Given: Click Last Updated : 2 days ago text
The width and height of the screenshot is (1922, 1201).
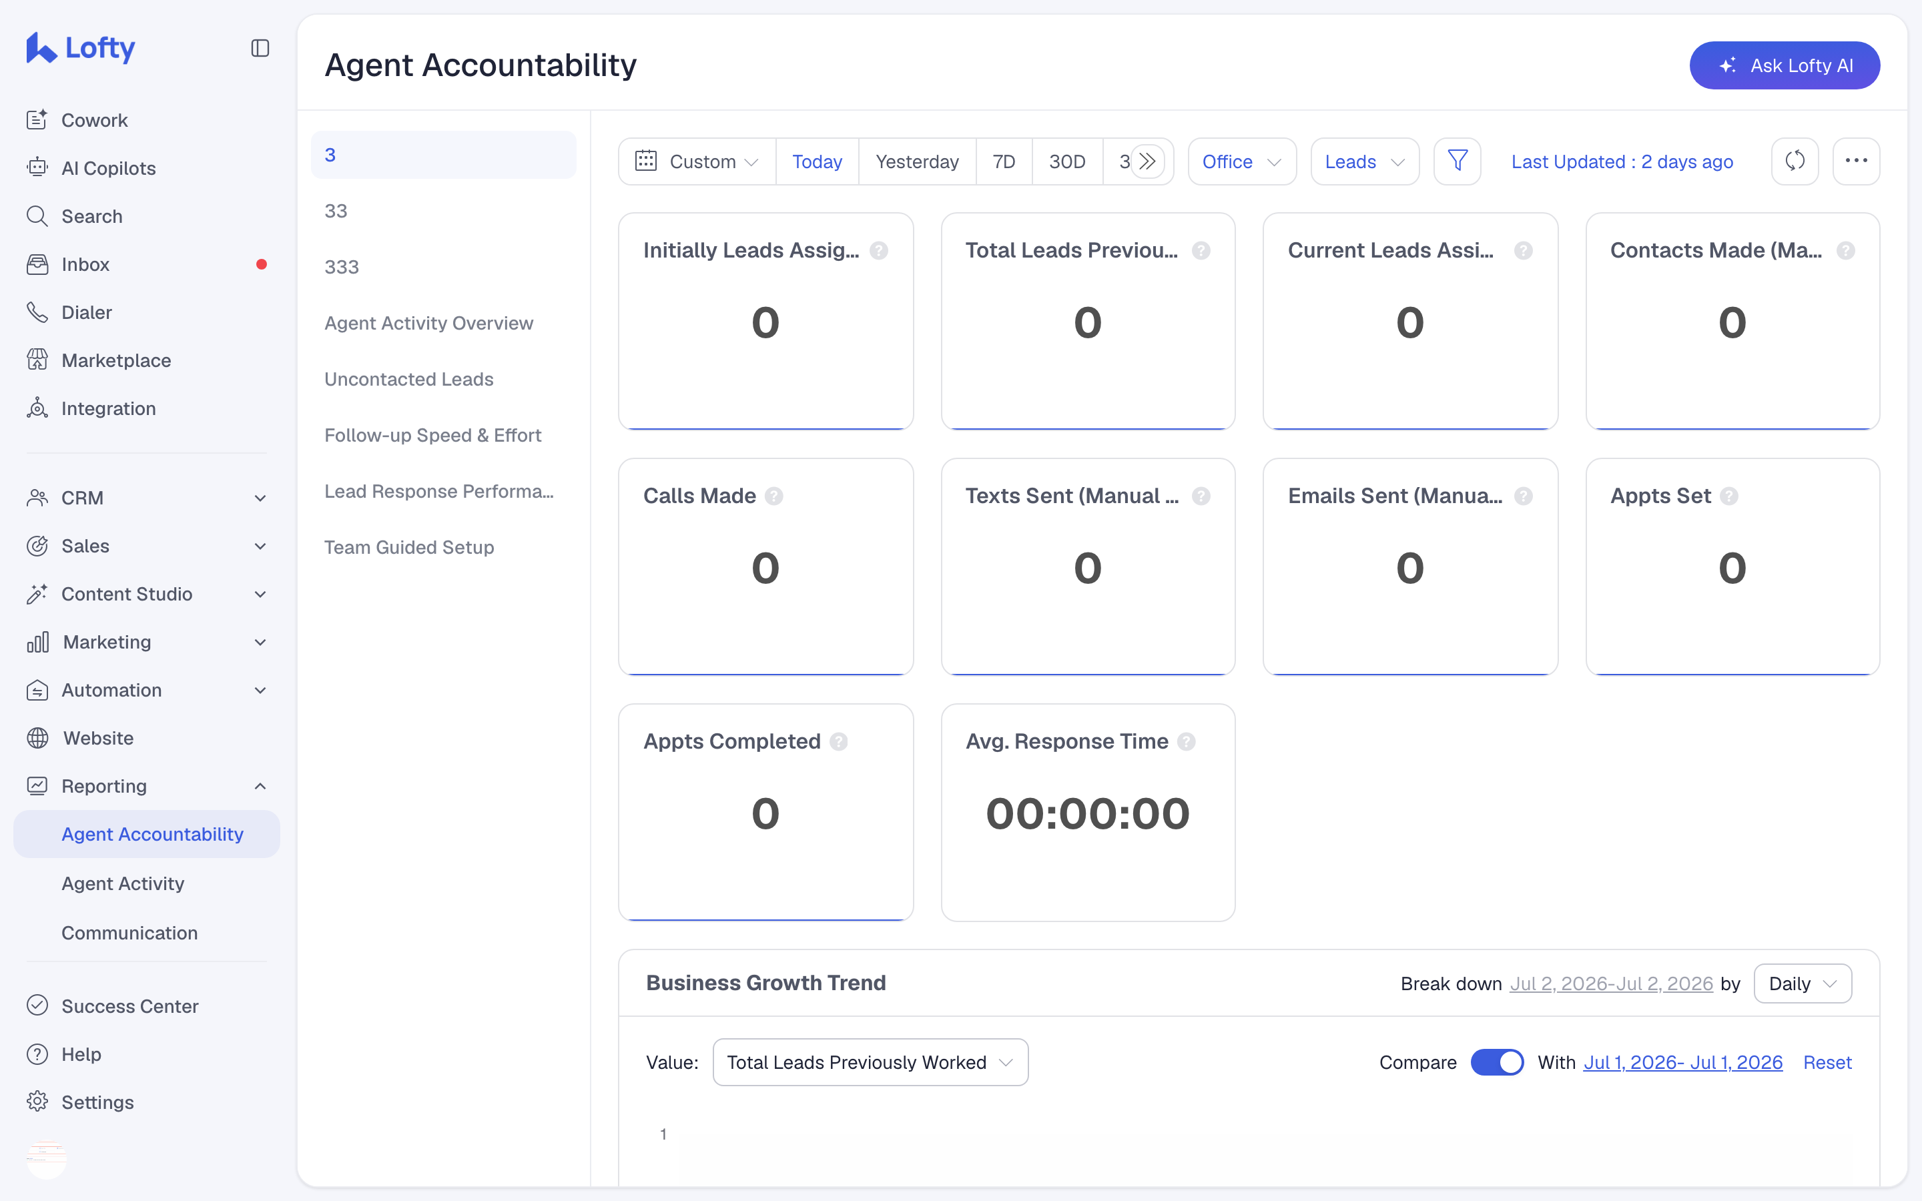Looking at the screenshot, I should click(x=1622, y=161).
